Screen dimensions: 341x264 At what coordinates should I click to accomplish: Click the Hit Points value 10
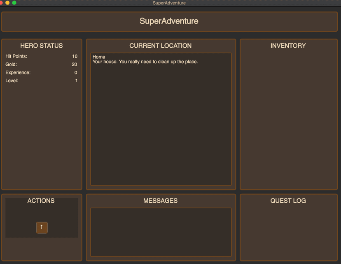pos(75,56)
